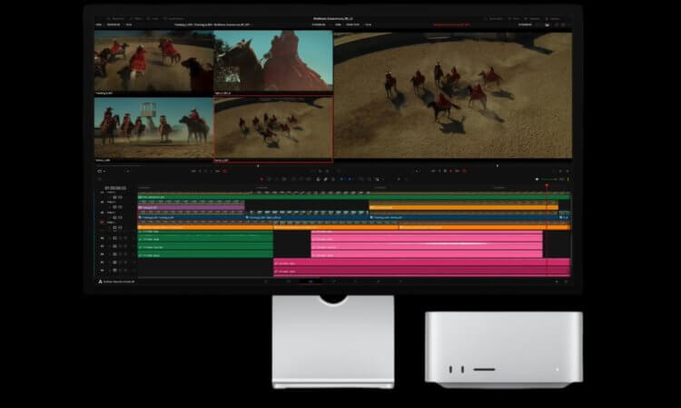
Task: Click the red transport button under timeline viewer
Action: pyautogui.click(x=464, y=171)
